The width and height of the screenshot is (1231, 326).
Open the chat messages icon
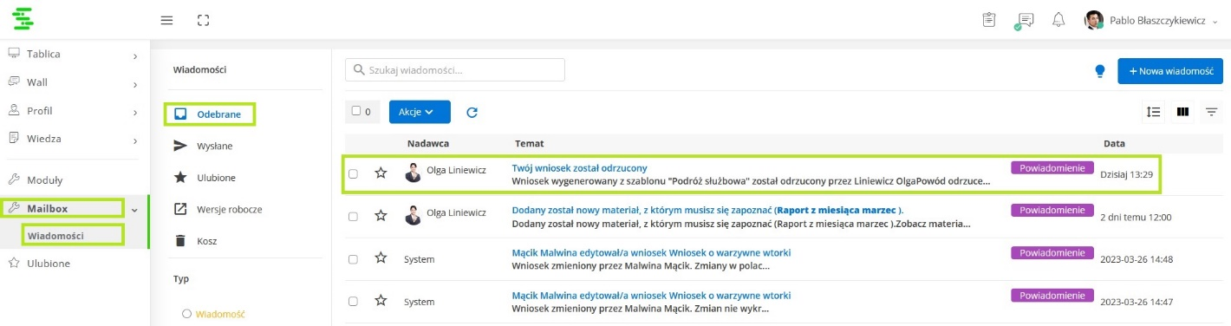click(x=1025, y=21)
